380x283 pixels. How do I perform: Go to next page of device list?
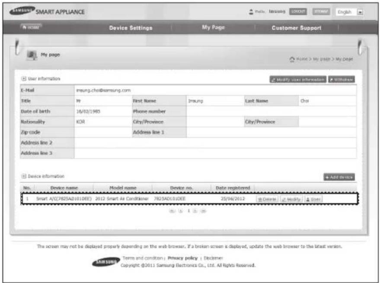click(195, 211)
